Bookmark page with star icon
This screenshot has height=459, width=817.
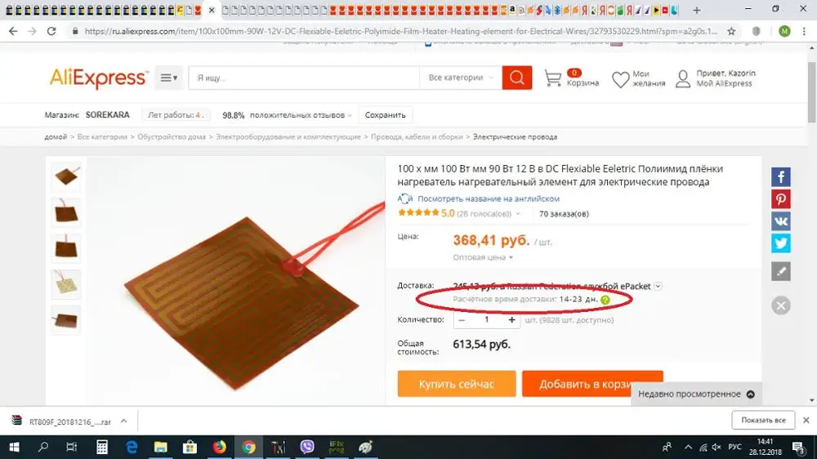coord(731,31)
